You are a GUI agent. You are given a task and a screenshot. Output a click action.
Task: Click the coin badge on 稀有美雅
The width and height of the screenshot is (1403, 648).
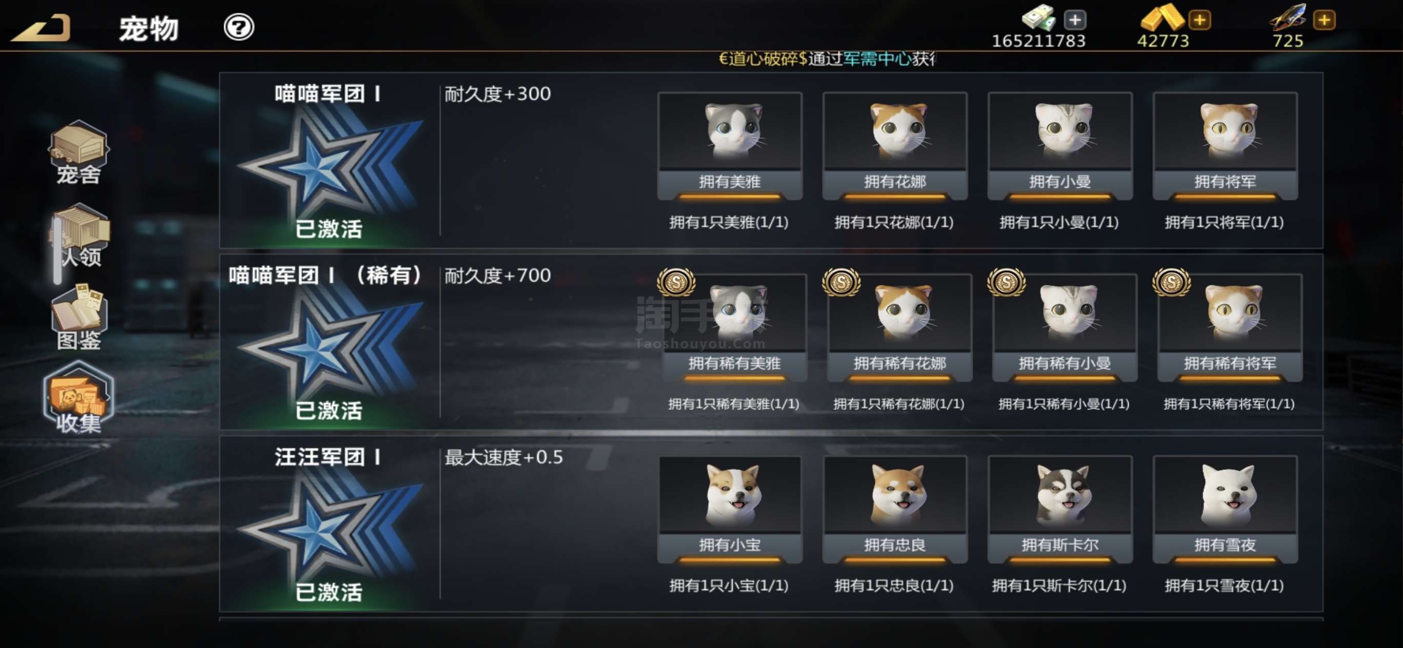(x=676, y=281)
